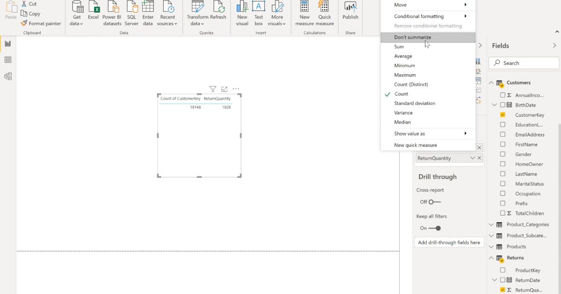Create a New measure

coord(304,13)
